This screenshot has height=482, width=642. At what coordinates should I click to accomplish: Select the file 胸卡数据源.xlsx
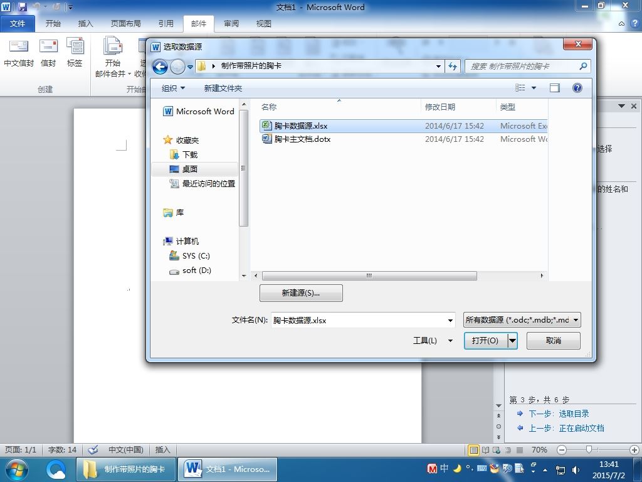click(403, 126)
